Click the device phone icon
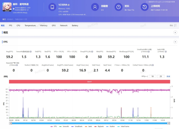 click(x=52, y=7)
